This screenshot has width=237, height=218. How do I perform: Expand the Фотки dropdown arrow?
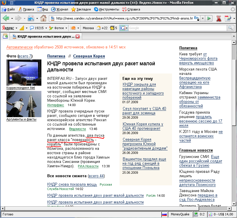point(66,28)
